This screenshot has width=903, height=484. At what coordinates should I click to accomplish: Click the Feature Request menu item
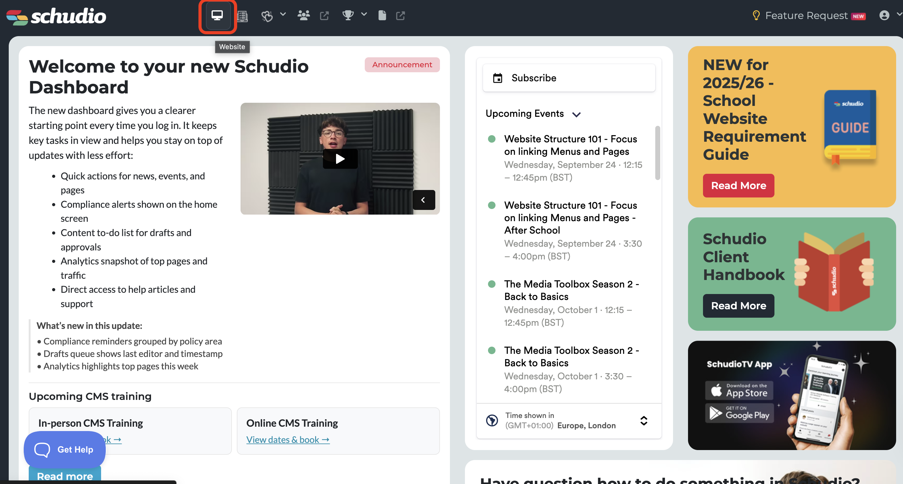806,15
